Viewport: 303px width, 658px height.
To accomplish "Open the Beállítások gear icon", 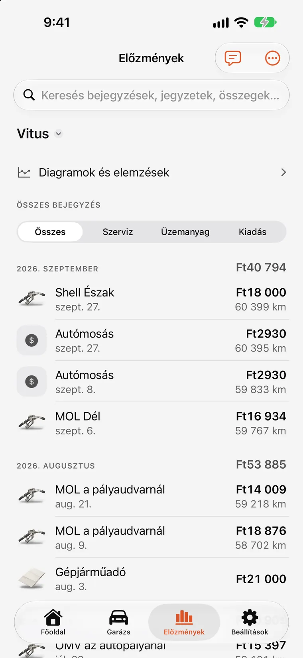I will (250, 618).
